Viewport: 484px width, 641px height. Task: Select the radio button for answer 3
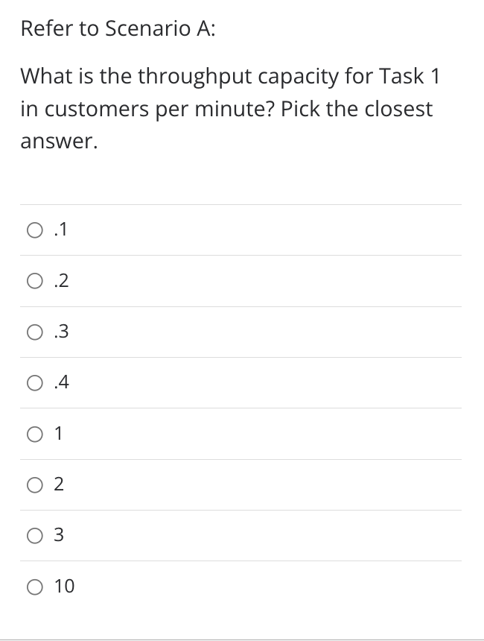34,536
